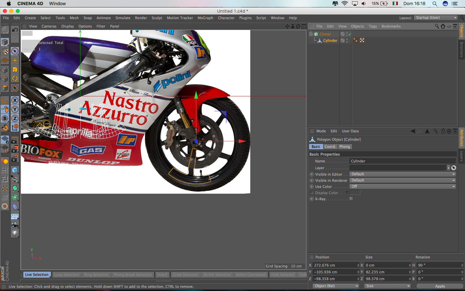465x291 pixels.
Task: Toggle Use Color animation dot
Action: tap(312, 187)
